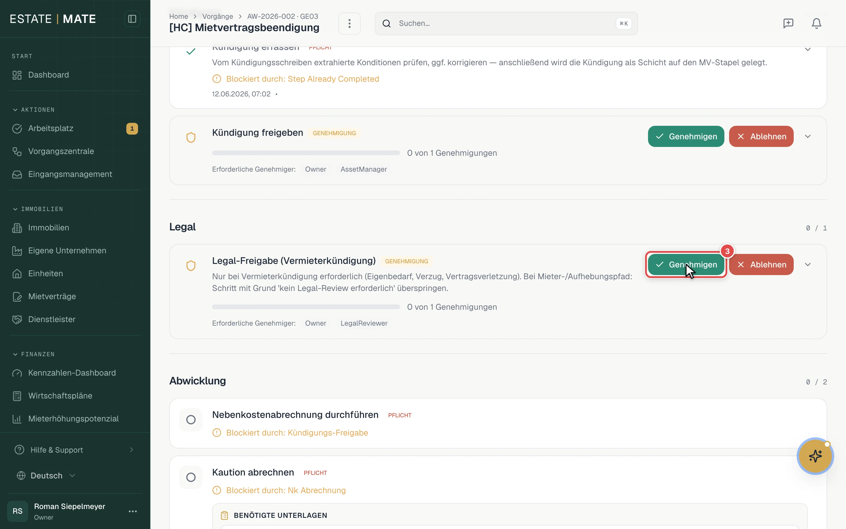Approve Kündigung freigeben with Genehmigen
Viewport: 846px width, 529px height.
pos(686,136)
